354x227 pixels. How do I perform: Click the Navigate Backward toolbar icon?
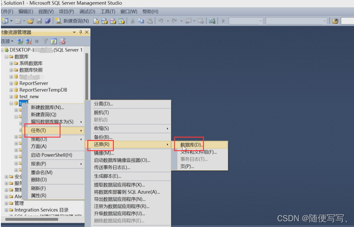[x=188, y=21]
